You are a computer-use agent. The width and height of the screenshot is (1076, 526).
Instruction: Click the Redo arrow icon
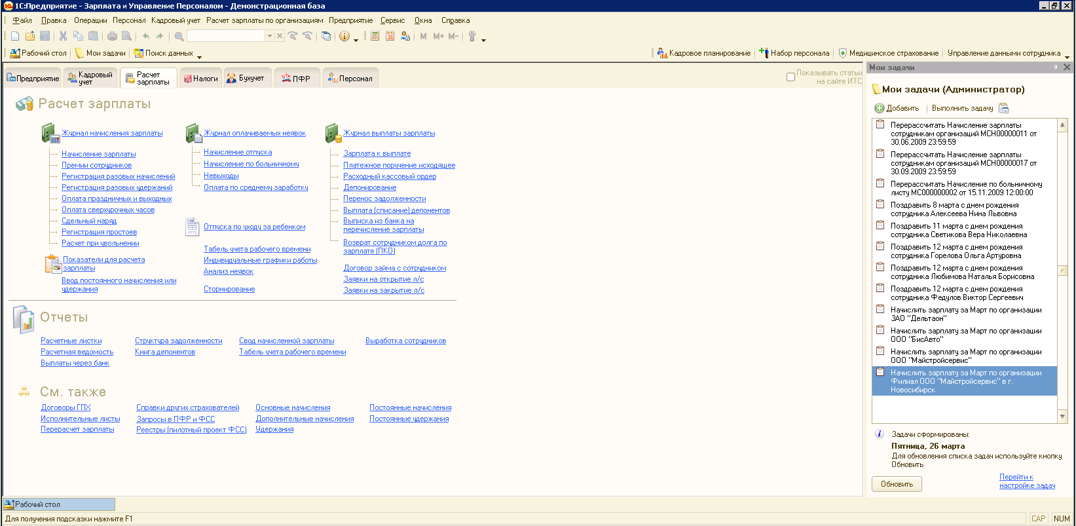[x=160, y=36]
